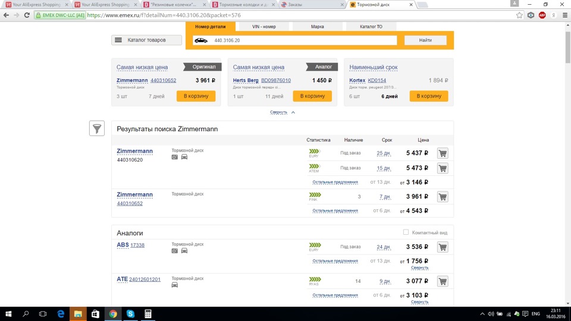Screen dimensions: 571x321
Task: Click 25 дн. delivery term link
Action: 384,153
